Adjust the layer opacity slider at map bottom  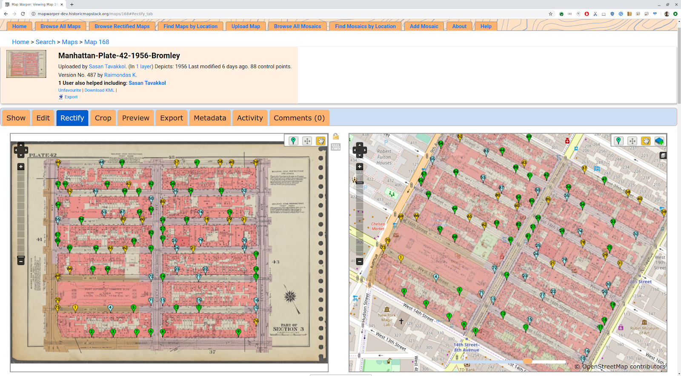click(x=527, y=361)
